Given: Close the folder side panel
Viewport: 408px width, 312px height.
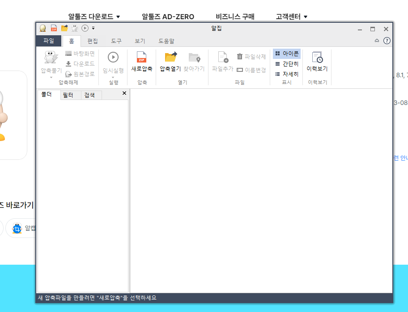Looking at the screenshot, I should point(124,93).
